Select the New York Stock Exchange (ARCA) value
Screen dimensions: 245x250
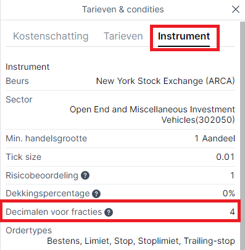coord(165,81)
